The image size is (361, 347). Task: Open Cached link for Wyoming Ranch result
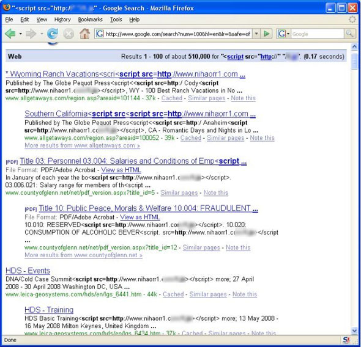[x=172, y=98]
